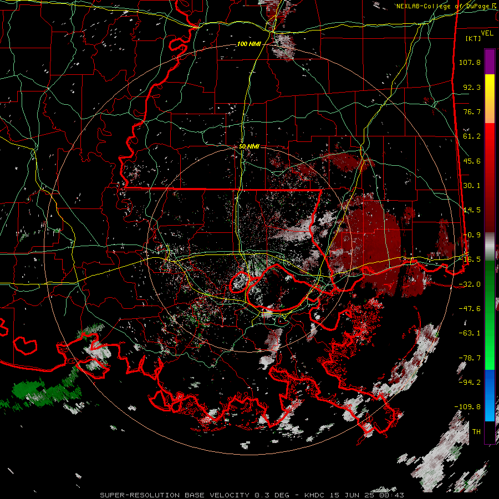Click the 50 NMI range ring label

tap(249, 146)
